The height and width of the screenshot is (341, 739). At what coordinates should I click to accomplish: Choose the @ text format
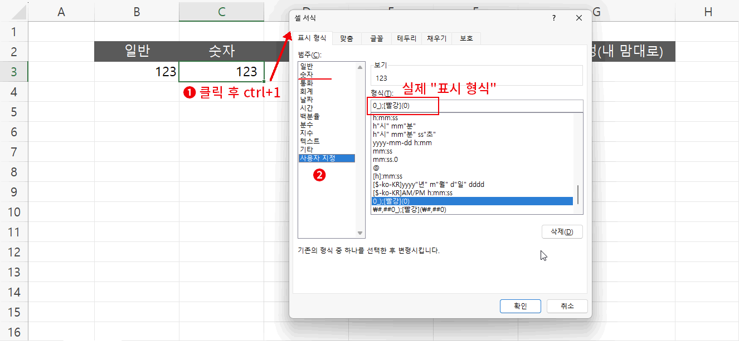coord(473,168)
